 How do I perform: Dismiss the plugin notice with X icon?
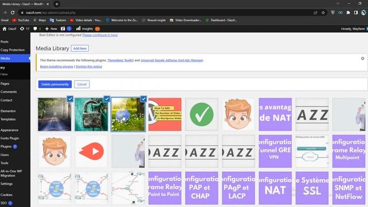click(363, 59)
